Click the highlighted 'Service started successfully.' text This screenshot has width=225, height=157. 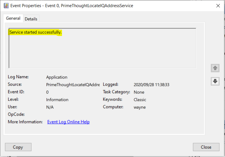tap(36, 32)
